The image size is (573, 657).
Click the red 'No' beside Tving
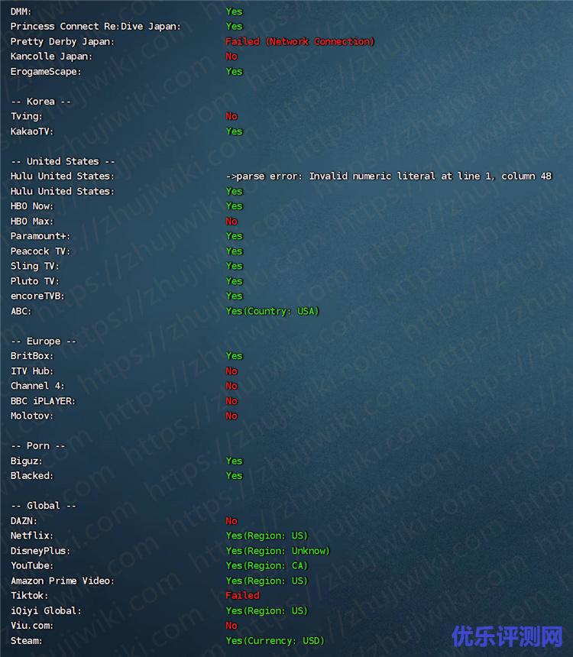(231, 116)
